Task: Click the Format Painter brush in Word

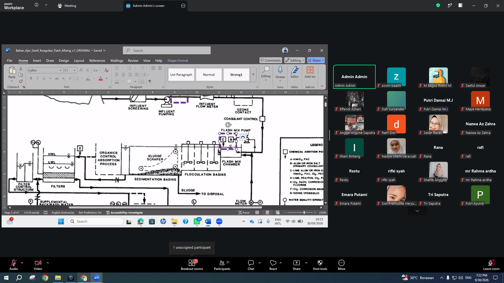Action: 21,81
